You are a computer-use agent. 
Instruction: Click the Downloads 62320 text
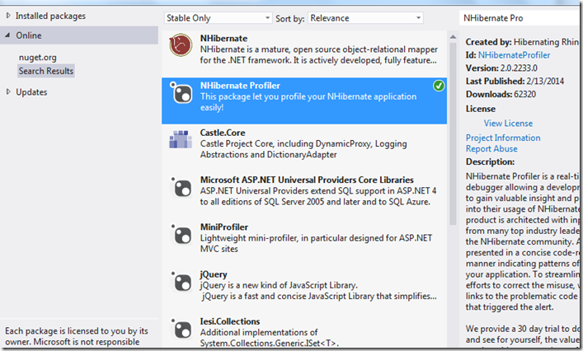501,94
